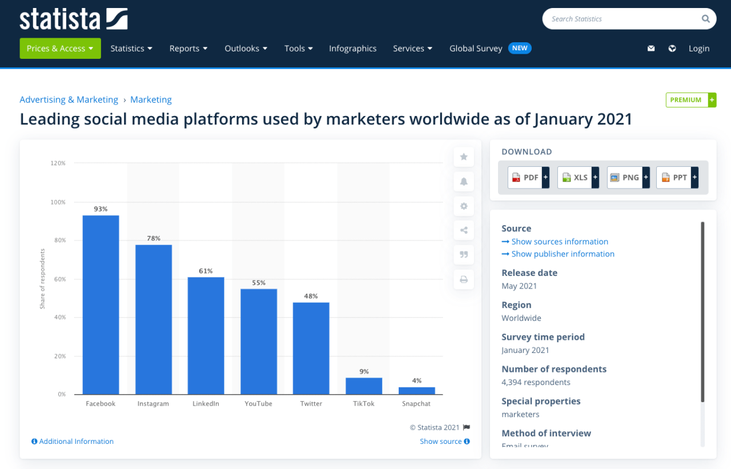Screen dimensions: 731x469
Task: Set a notification alert for this statistic
Action: [463, 181]
